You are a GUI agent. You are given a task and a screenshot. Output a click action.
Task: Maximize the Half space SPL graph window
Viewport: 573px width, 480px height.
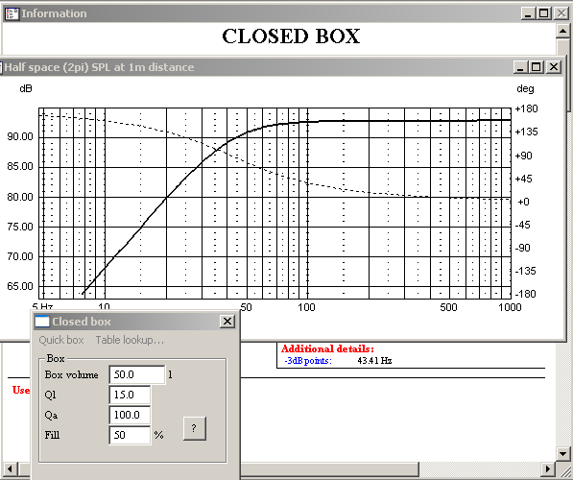pyautogui.click(x=537, y=67)
